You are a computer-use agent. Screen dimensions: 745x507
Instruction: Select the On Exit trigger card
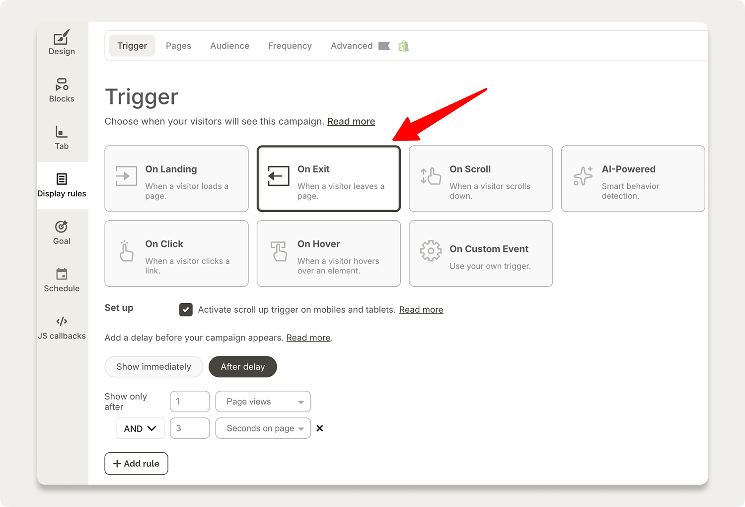click(328, 178)
